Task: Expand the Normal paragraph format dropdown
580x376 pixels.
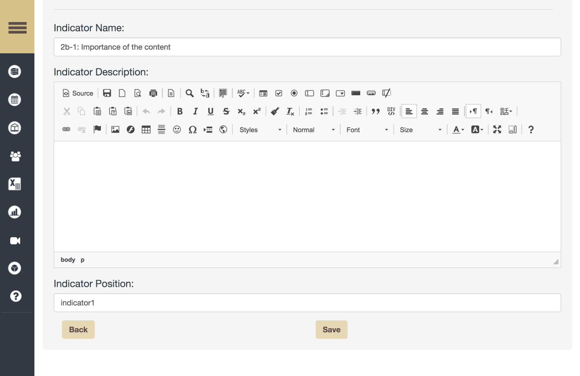Action: tap(314, 130)
